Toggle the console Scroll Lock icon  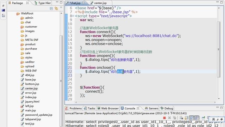coord(186,118)
